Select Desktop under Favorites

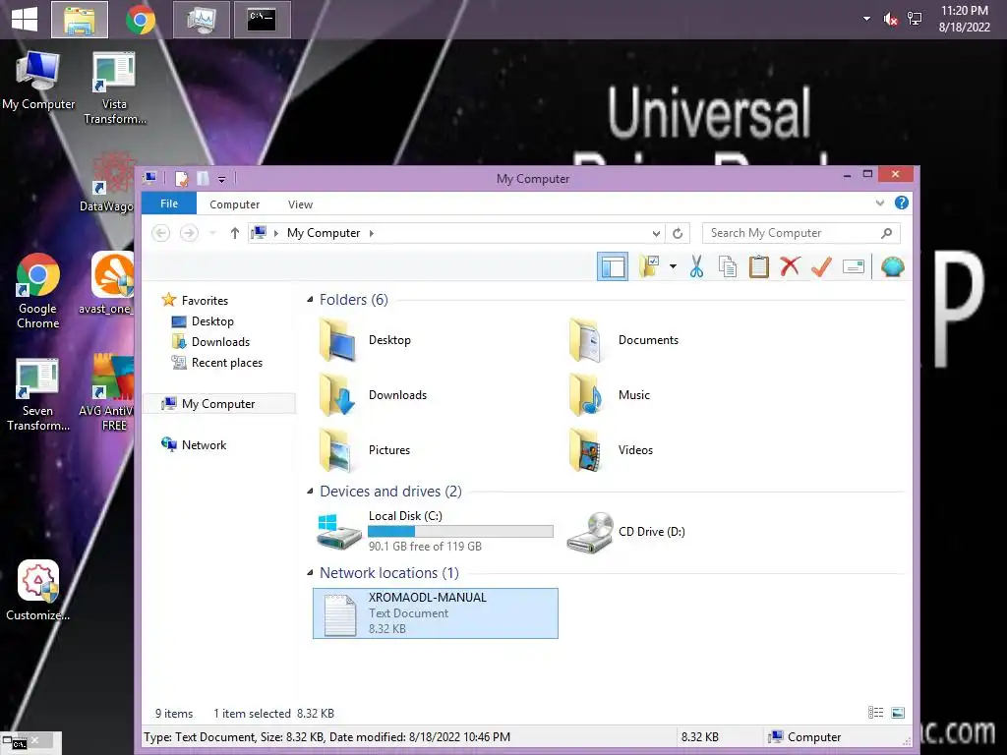point(203,321)
